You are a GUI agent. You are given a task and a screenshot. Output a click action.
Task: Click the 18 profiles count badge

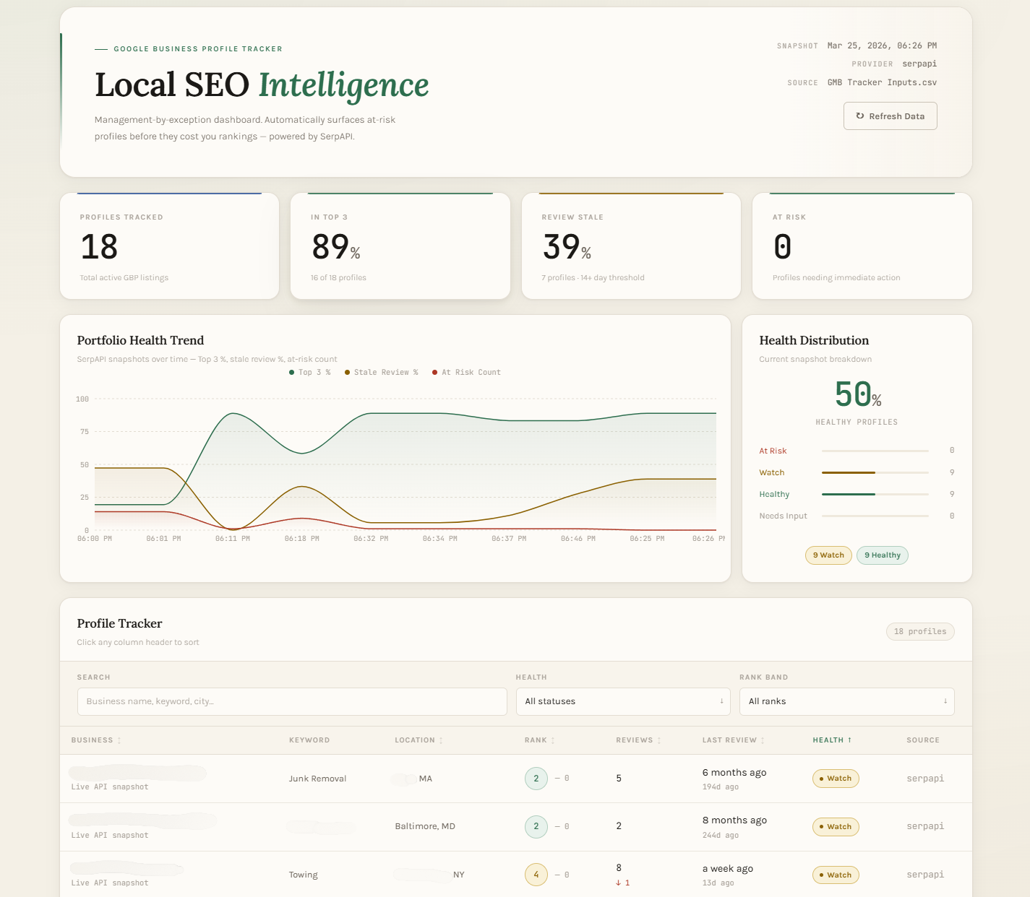coord(920,631)
